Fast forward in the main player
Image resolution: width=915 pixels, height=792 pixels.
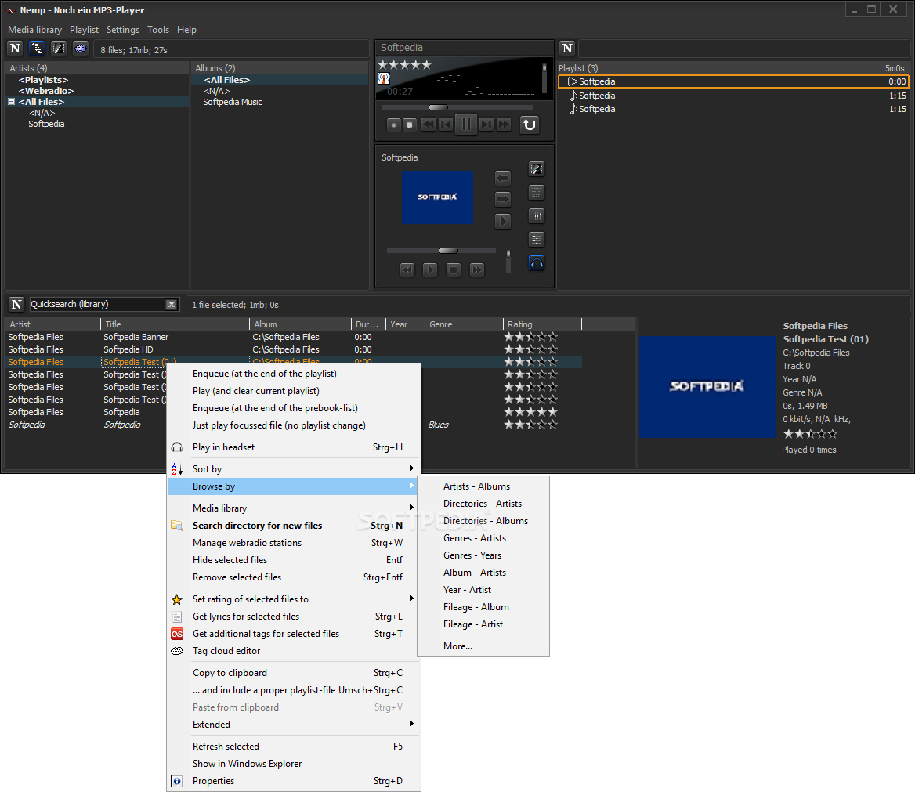point(504,125)
